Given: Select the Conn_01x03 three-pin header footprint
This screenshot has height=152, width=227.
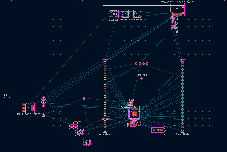Looking at the screenshot, I should point(158,130).
